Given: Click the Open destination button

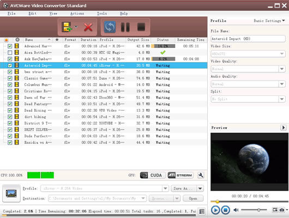Looking at the screenshot, I should [x=193, y=198].
